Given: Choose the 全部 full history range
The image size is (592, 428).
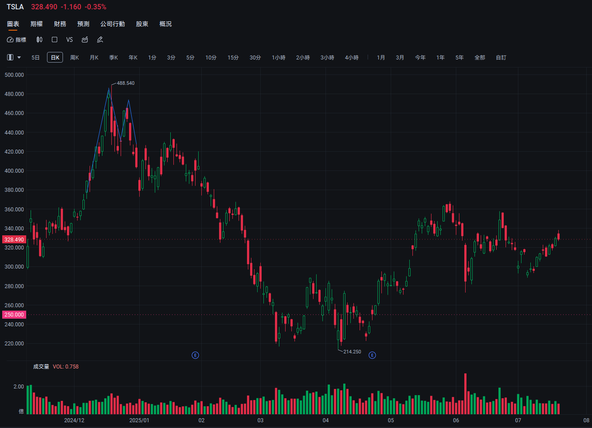Looking at the screenshot, I should (479, 57).
